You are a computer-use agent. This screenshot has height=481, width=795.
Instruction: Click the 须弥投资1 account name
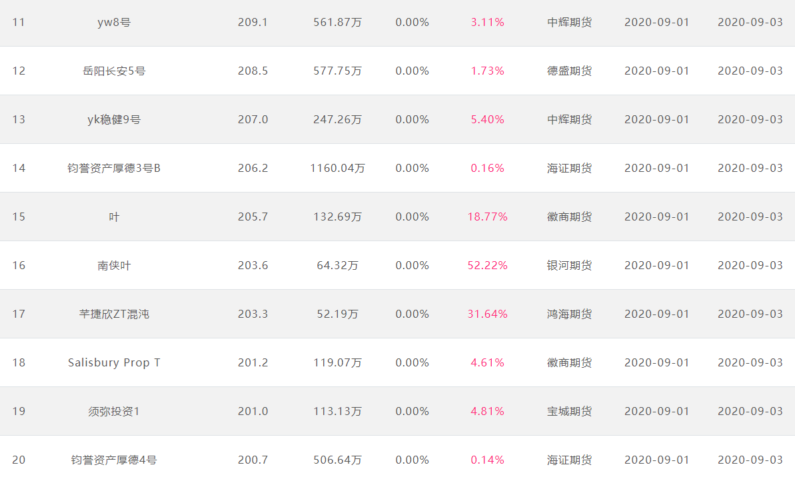(114, 412)
